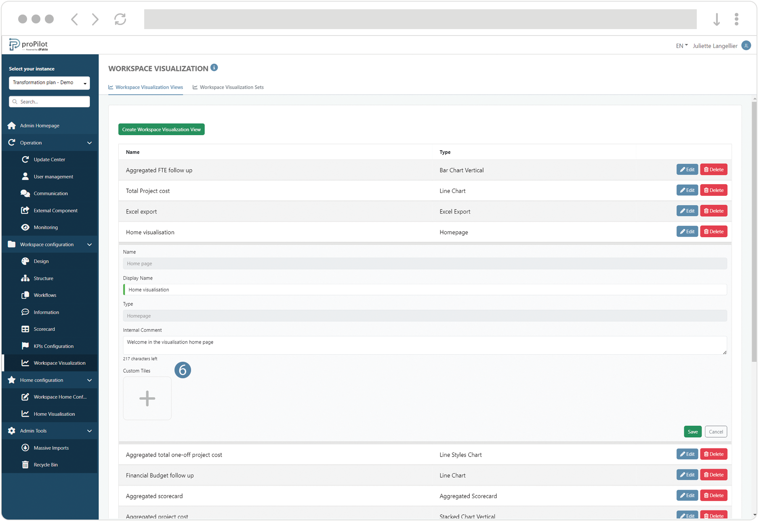Viewport: 759px width, 522px height.
Task: Add a new Custom Tile with the plus tile
Action: pos(147,398)
